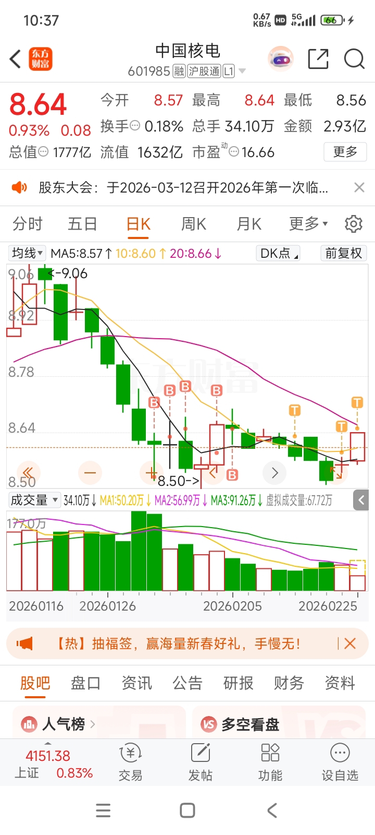Open DK点 dropdown selector
375x835 pixels.
click(x=279, y=253)
